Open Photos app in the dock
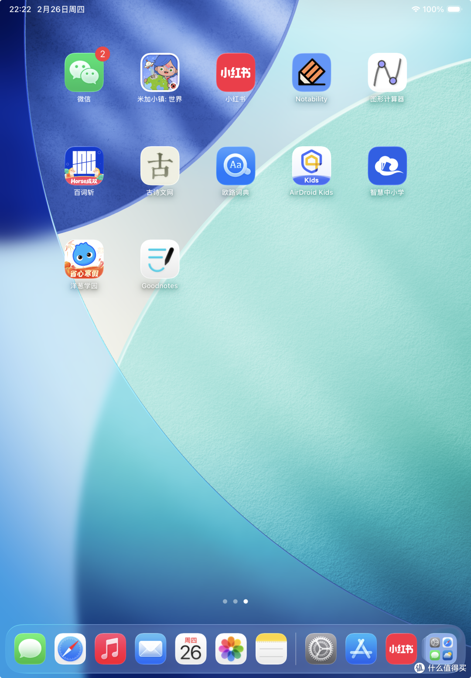The height and width of the screenshot is (678, 471). pos(231,649)
